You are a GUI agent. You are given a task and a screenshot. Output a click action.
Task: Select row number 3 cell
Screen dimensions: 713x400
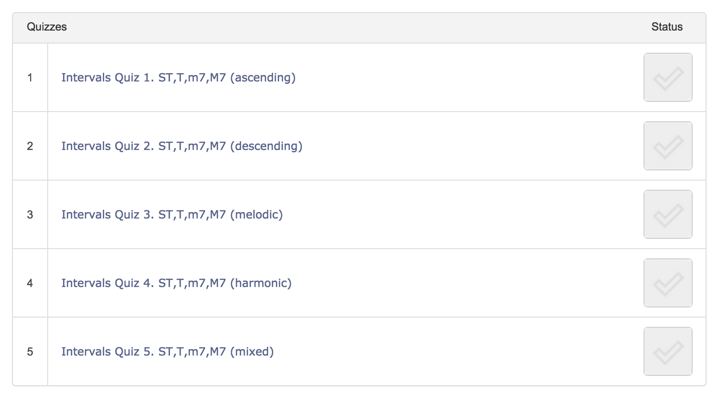30,214
